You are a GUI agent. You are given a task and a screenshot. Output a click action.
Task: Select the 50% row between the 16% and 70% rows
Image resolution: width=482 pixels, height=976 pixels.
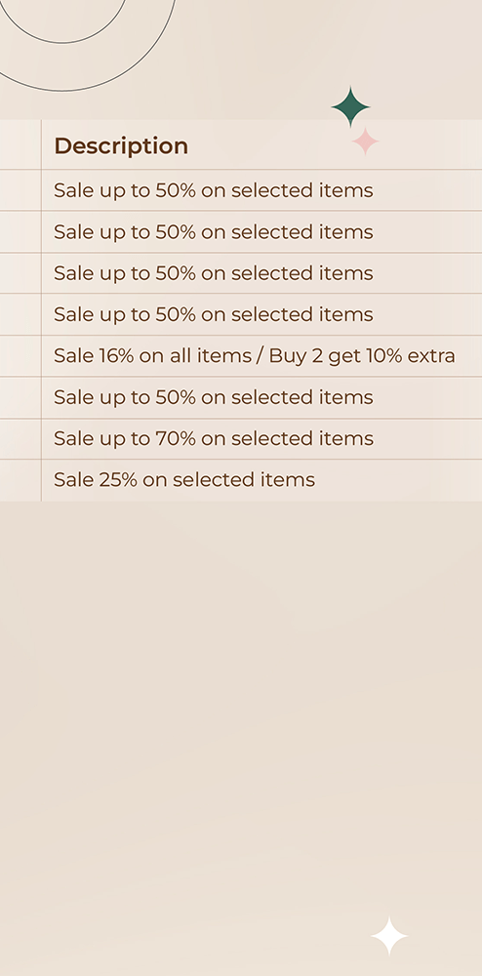click(x=261, y=397)
